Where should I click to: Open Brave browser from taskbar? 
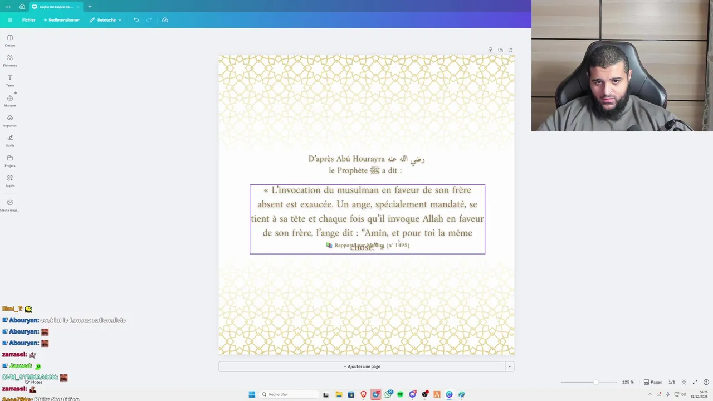(x=363, y=394)
